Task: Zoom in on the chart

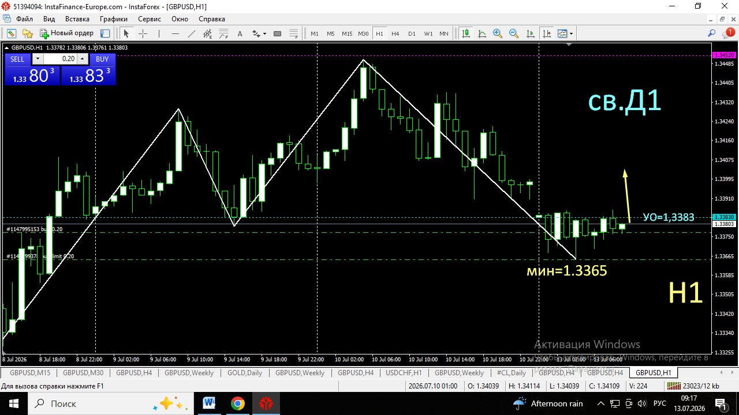Action: pos(498,33)
